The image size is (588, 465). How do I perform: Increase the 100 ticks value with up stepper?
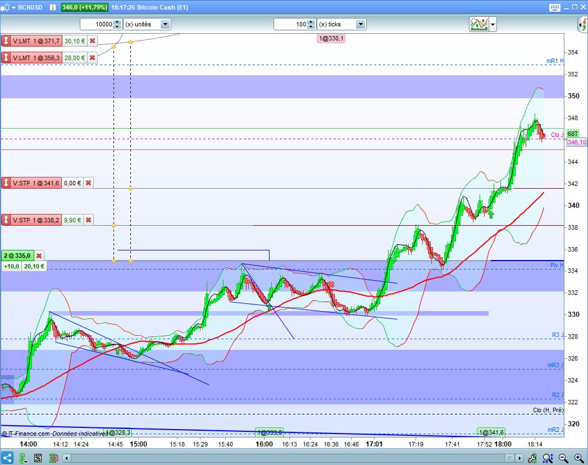coord(311,22)
